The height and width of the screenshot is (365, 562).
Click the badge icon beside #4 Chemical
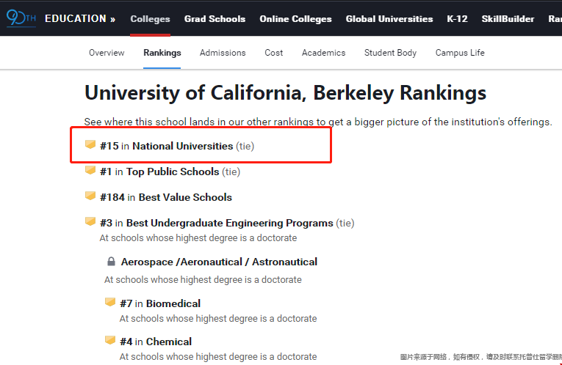[110, 340]
